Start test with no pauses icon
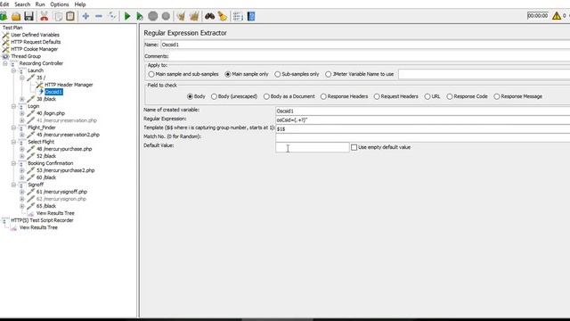Screen dimensions: 570x321 (x=140, y=16)
